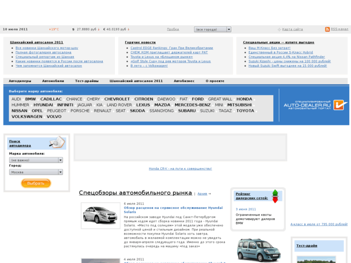Choose the SUBARU brand
The width and height of the screenshot is (351, 263).
(x=187, y=111)
